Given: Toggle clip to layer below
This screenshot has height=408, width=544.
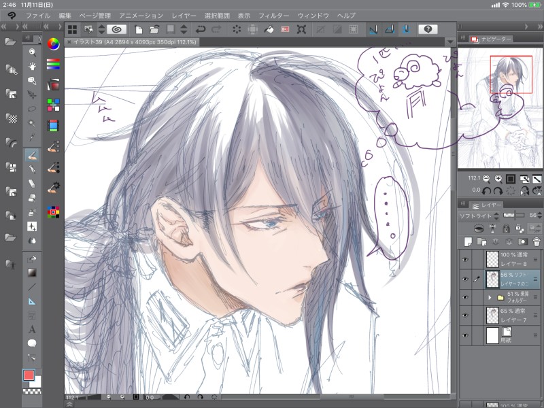Looking at the screenshot, I should coord(479,228).
